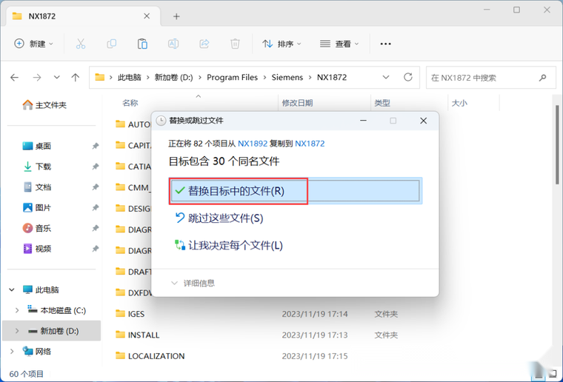
Task: Open new tab with plus button
Action: pyautogui.click(x=176, y=16)
